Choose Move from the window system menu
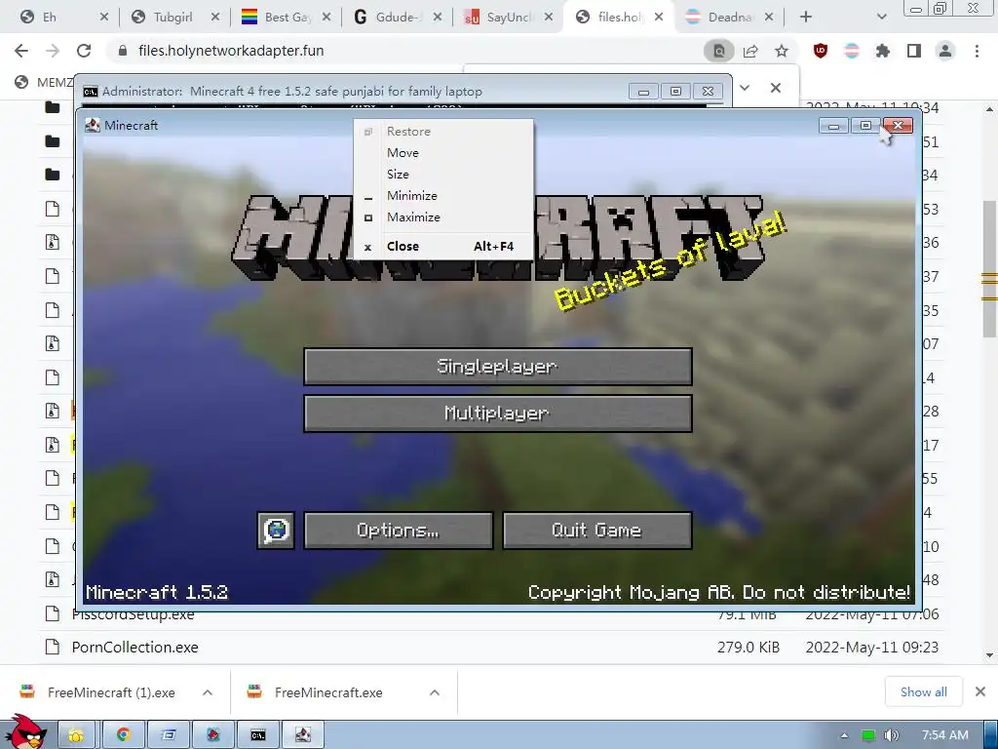Screen dimensions: 998x749 (443, 153)
